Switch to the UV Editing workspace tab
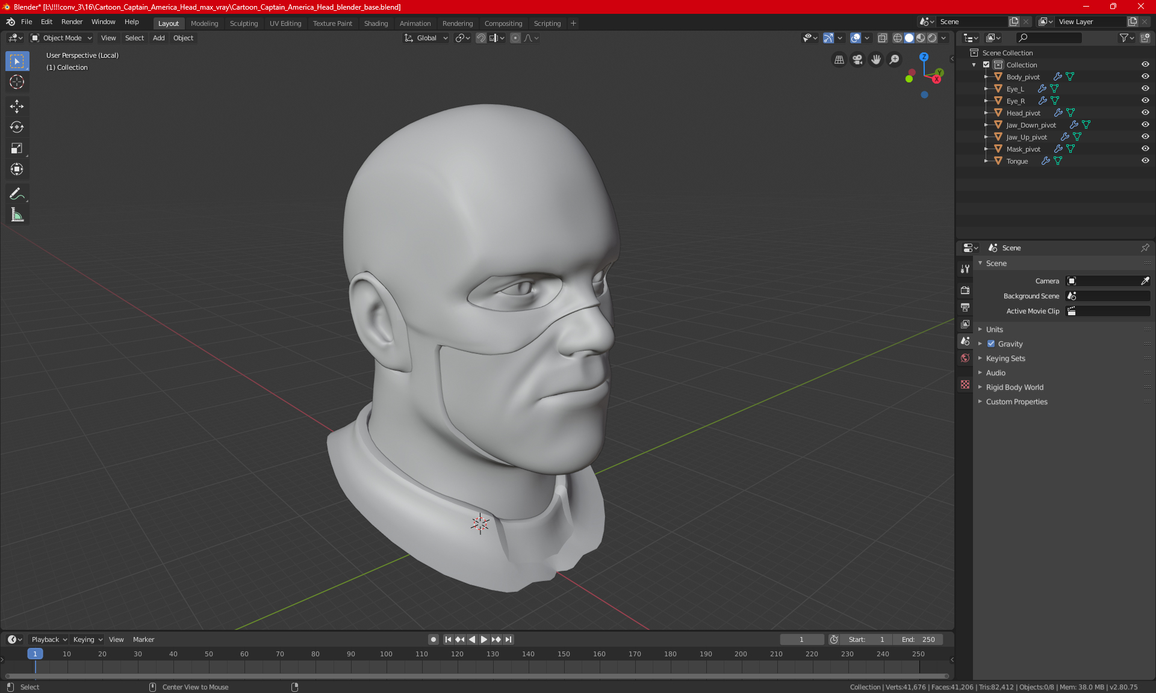The height and width of the screenshot is (693, 1156). (285, 23)
